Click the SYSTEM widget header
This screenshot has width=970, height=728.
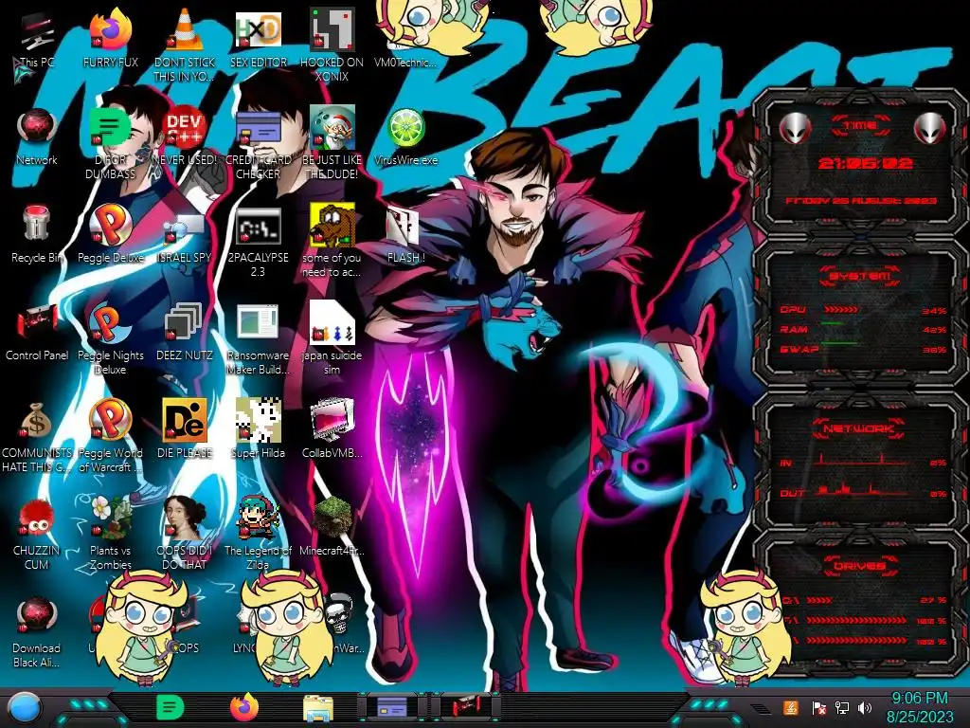tap(859, 276)
